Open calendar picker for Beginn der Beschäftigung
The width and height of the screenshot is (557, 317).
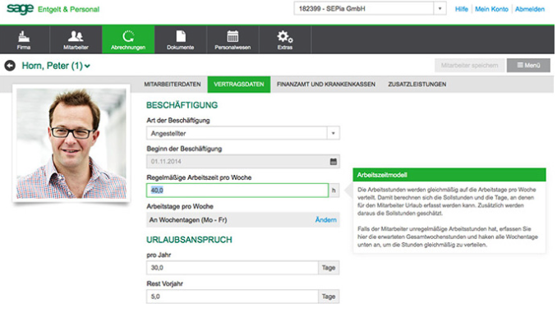click(334, 162)
